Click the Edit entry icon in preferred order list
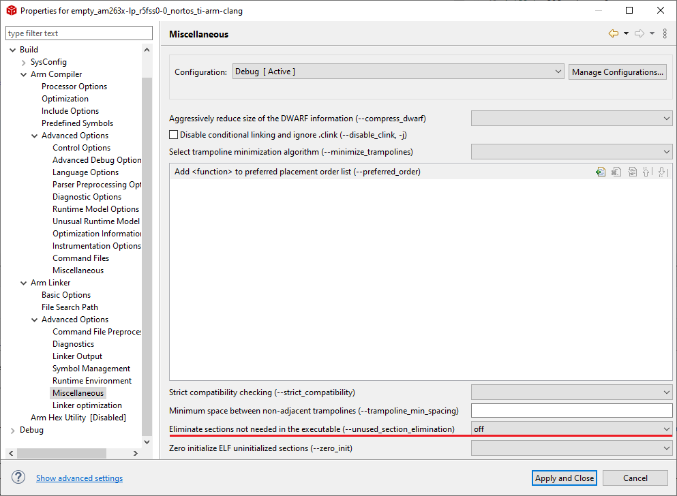 632,172
